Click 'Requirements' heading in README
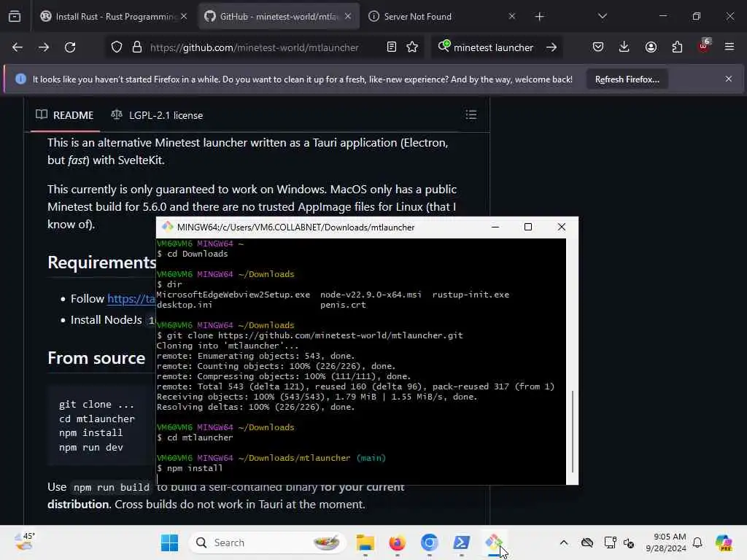This screenshot has width=747, height=560. pos(102,262)
